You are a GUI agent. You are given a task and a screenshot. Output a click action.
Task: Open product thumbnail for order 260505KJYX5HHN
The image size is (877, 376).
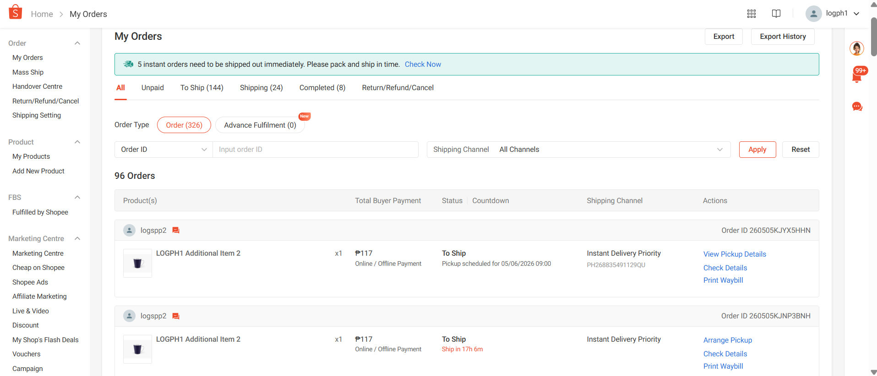(137, 263)
